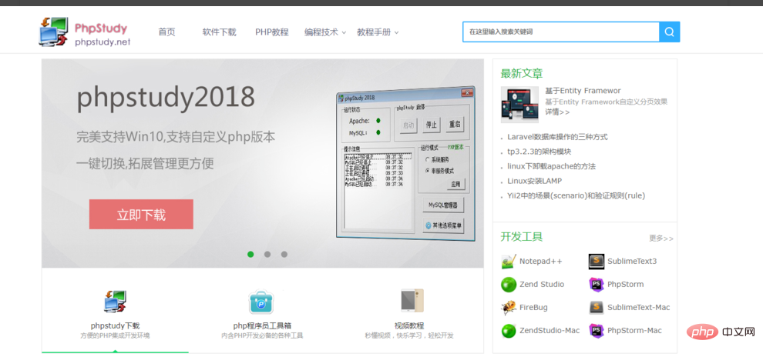Expand the 教程手册 dropdown menu
The height and width of the screenshot is (357, 763).
(378, 32)
